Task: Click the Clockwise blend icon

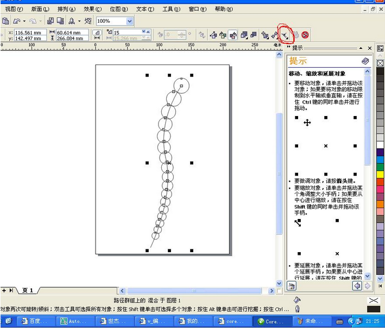Action: tap(223, 35)
